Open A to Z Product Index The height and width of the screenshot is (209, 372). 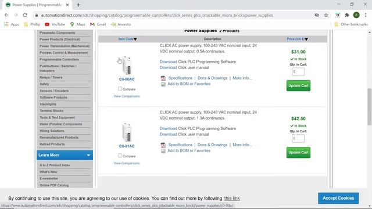tap(55, 165)
